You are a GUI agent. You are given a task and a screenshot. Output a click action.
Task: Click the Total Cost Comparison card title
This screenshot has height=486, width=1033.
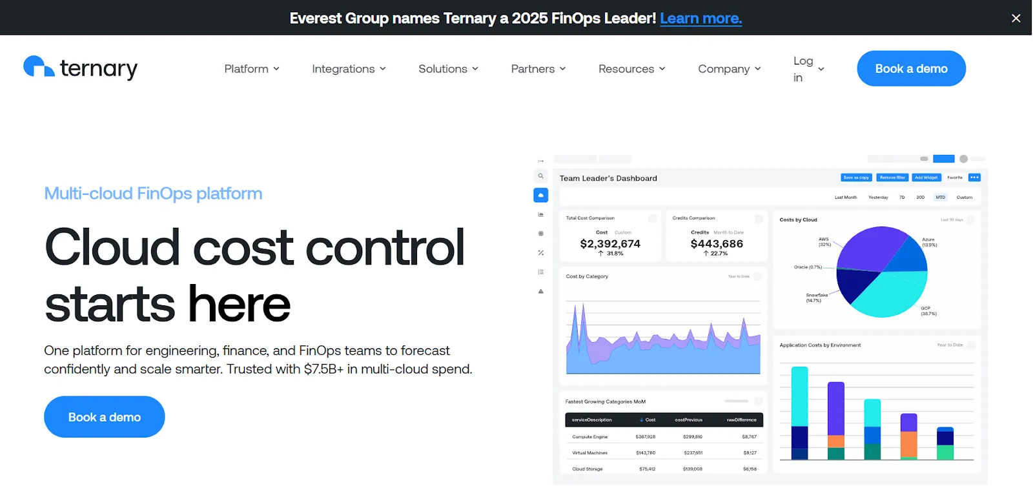point(590,218)
